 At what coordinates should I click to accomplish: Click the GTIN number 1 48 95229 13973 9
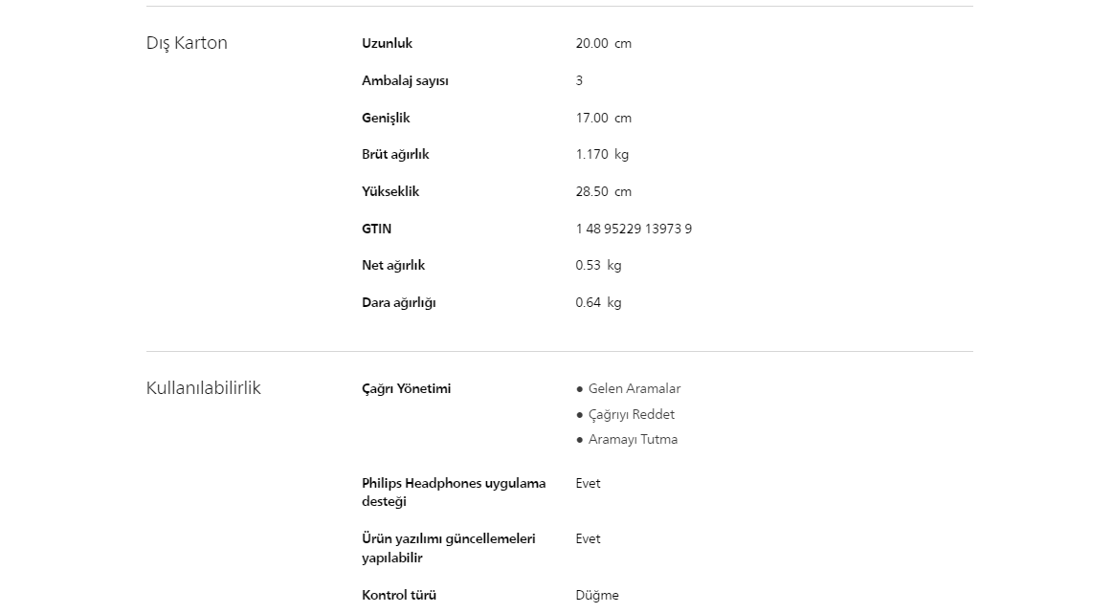(634, 229)
